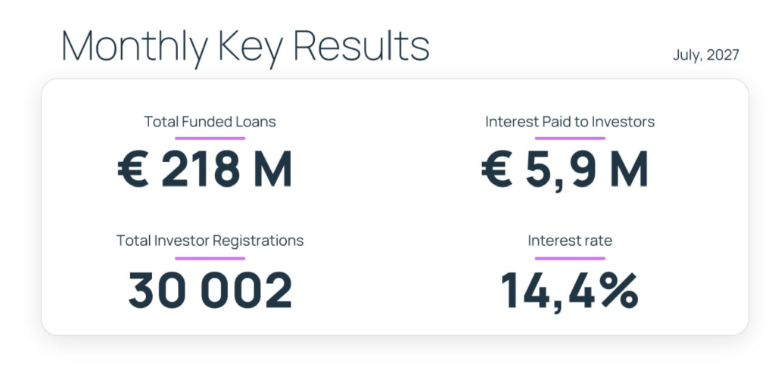This screenshot has width=775, height=370.
Task: Click the euro symbol before 5,9 M
Action: [496, 169]
